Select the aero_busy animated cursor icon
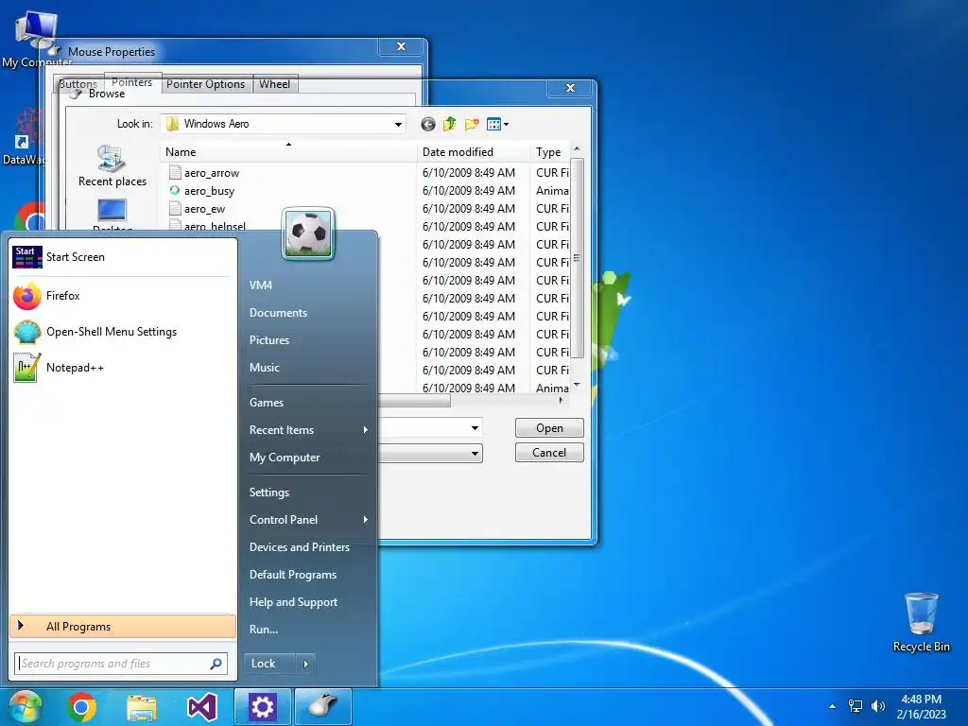 (x=175, y=191)
